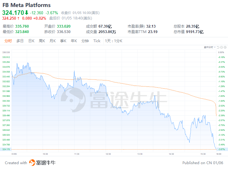Select the 周K weekly candlestick tab
The width and height of the screenshot is (228, 169).
(x=42, y=41)
